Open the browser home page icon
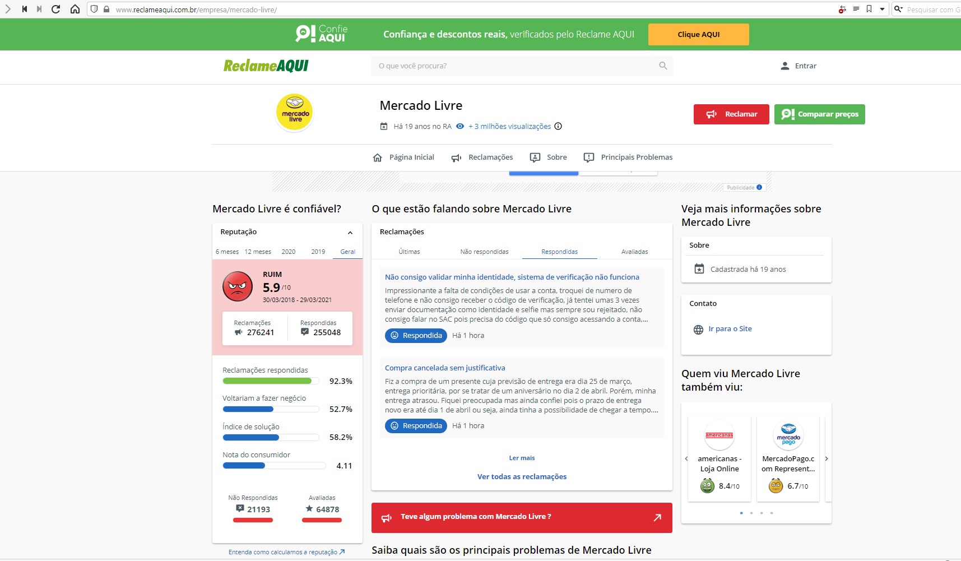Image resolution: width=961 pixels, height=561 pixels. pos(75,9)
